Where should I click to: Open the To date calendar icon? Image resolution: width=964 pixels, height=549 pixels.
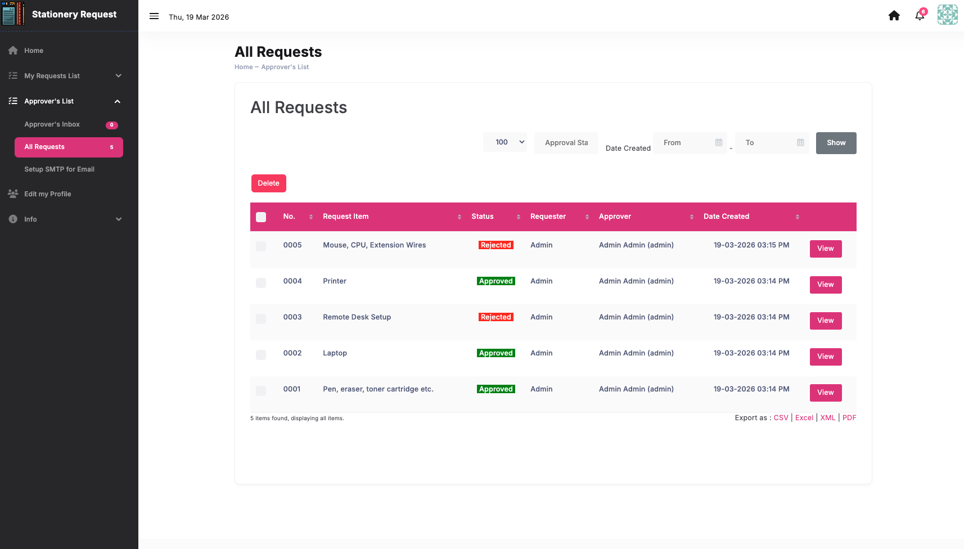click(800, 142)
